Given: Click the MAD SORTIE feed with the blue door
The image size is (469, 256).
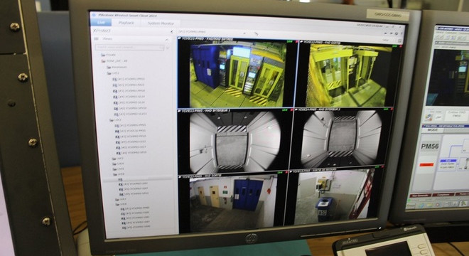Looking at the screenshot, I should (x=232, y=203).
